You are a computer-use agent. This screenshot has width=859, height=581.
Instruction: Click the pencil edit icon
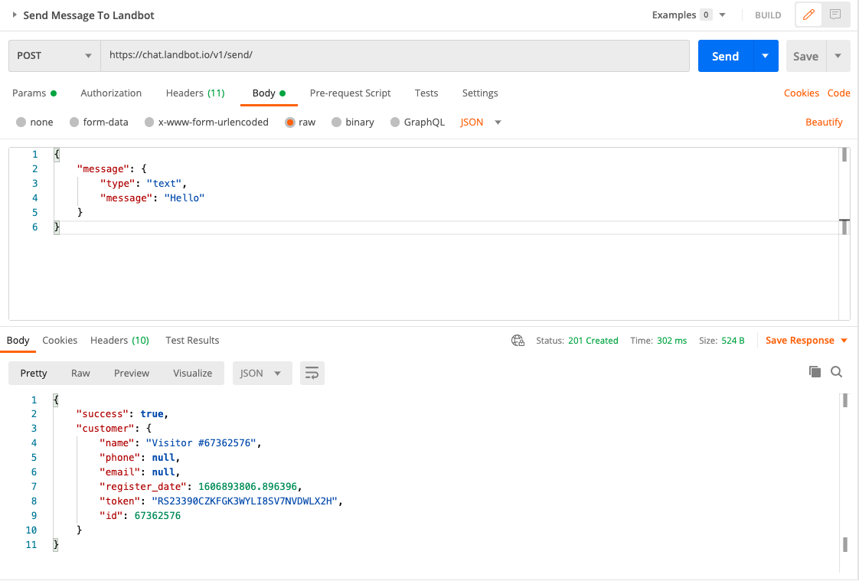pos(808,15)
